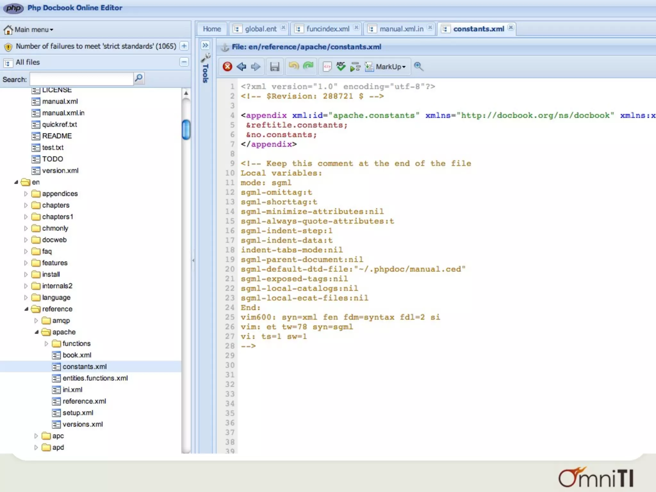Image resolution: width=656 pixels, height=492 pixels.
Task: Switch to the Home tab
Action: 212,29
